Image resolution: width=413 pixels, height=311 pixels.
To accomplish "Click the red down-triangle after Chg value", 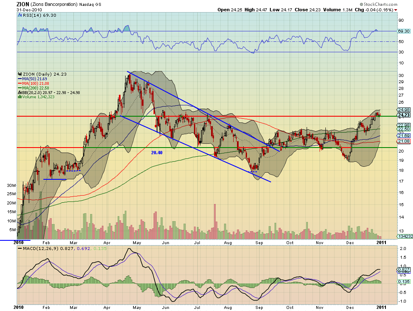I will [396, 10].
